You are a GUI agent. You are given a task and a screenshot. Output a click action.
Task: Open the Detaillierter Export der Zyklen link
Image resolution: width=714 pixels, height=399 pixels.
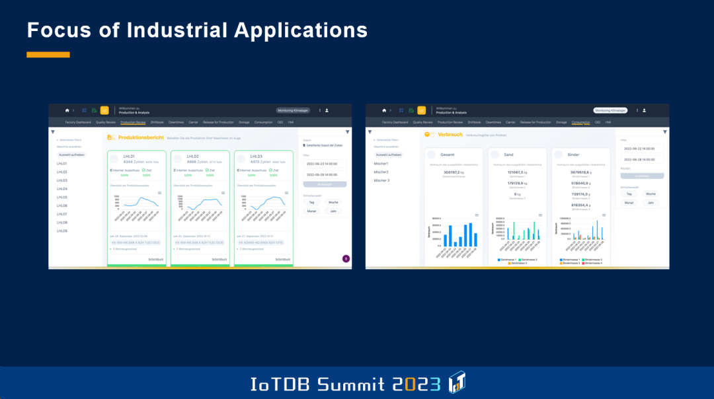(x=324, y=145)
